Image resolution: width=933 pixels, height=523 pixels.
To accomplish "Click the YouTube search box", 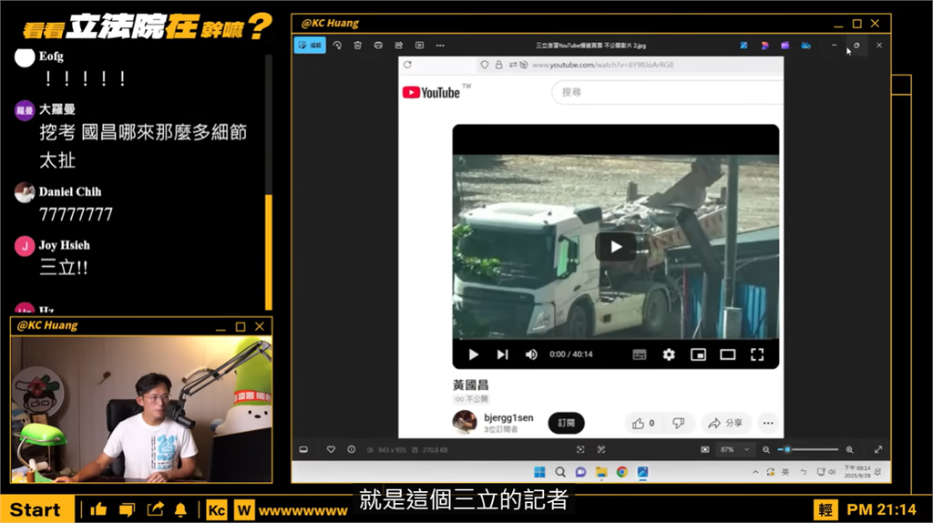I will click(x=665, y=92).
